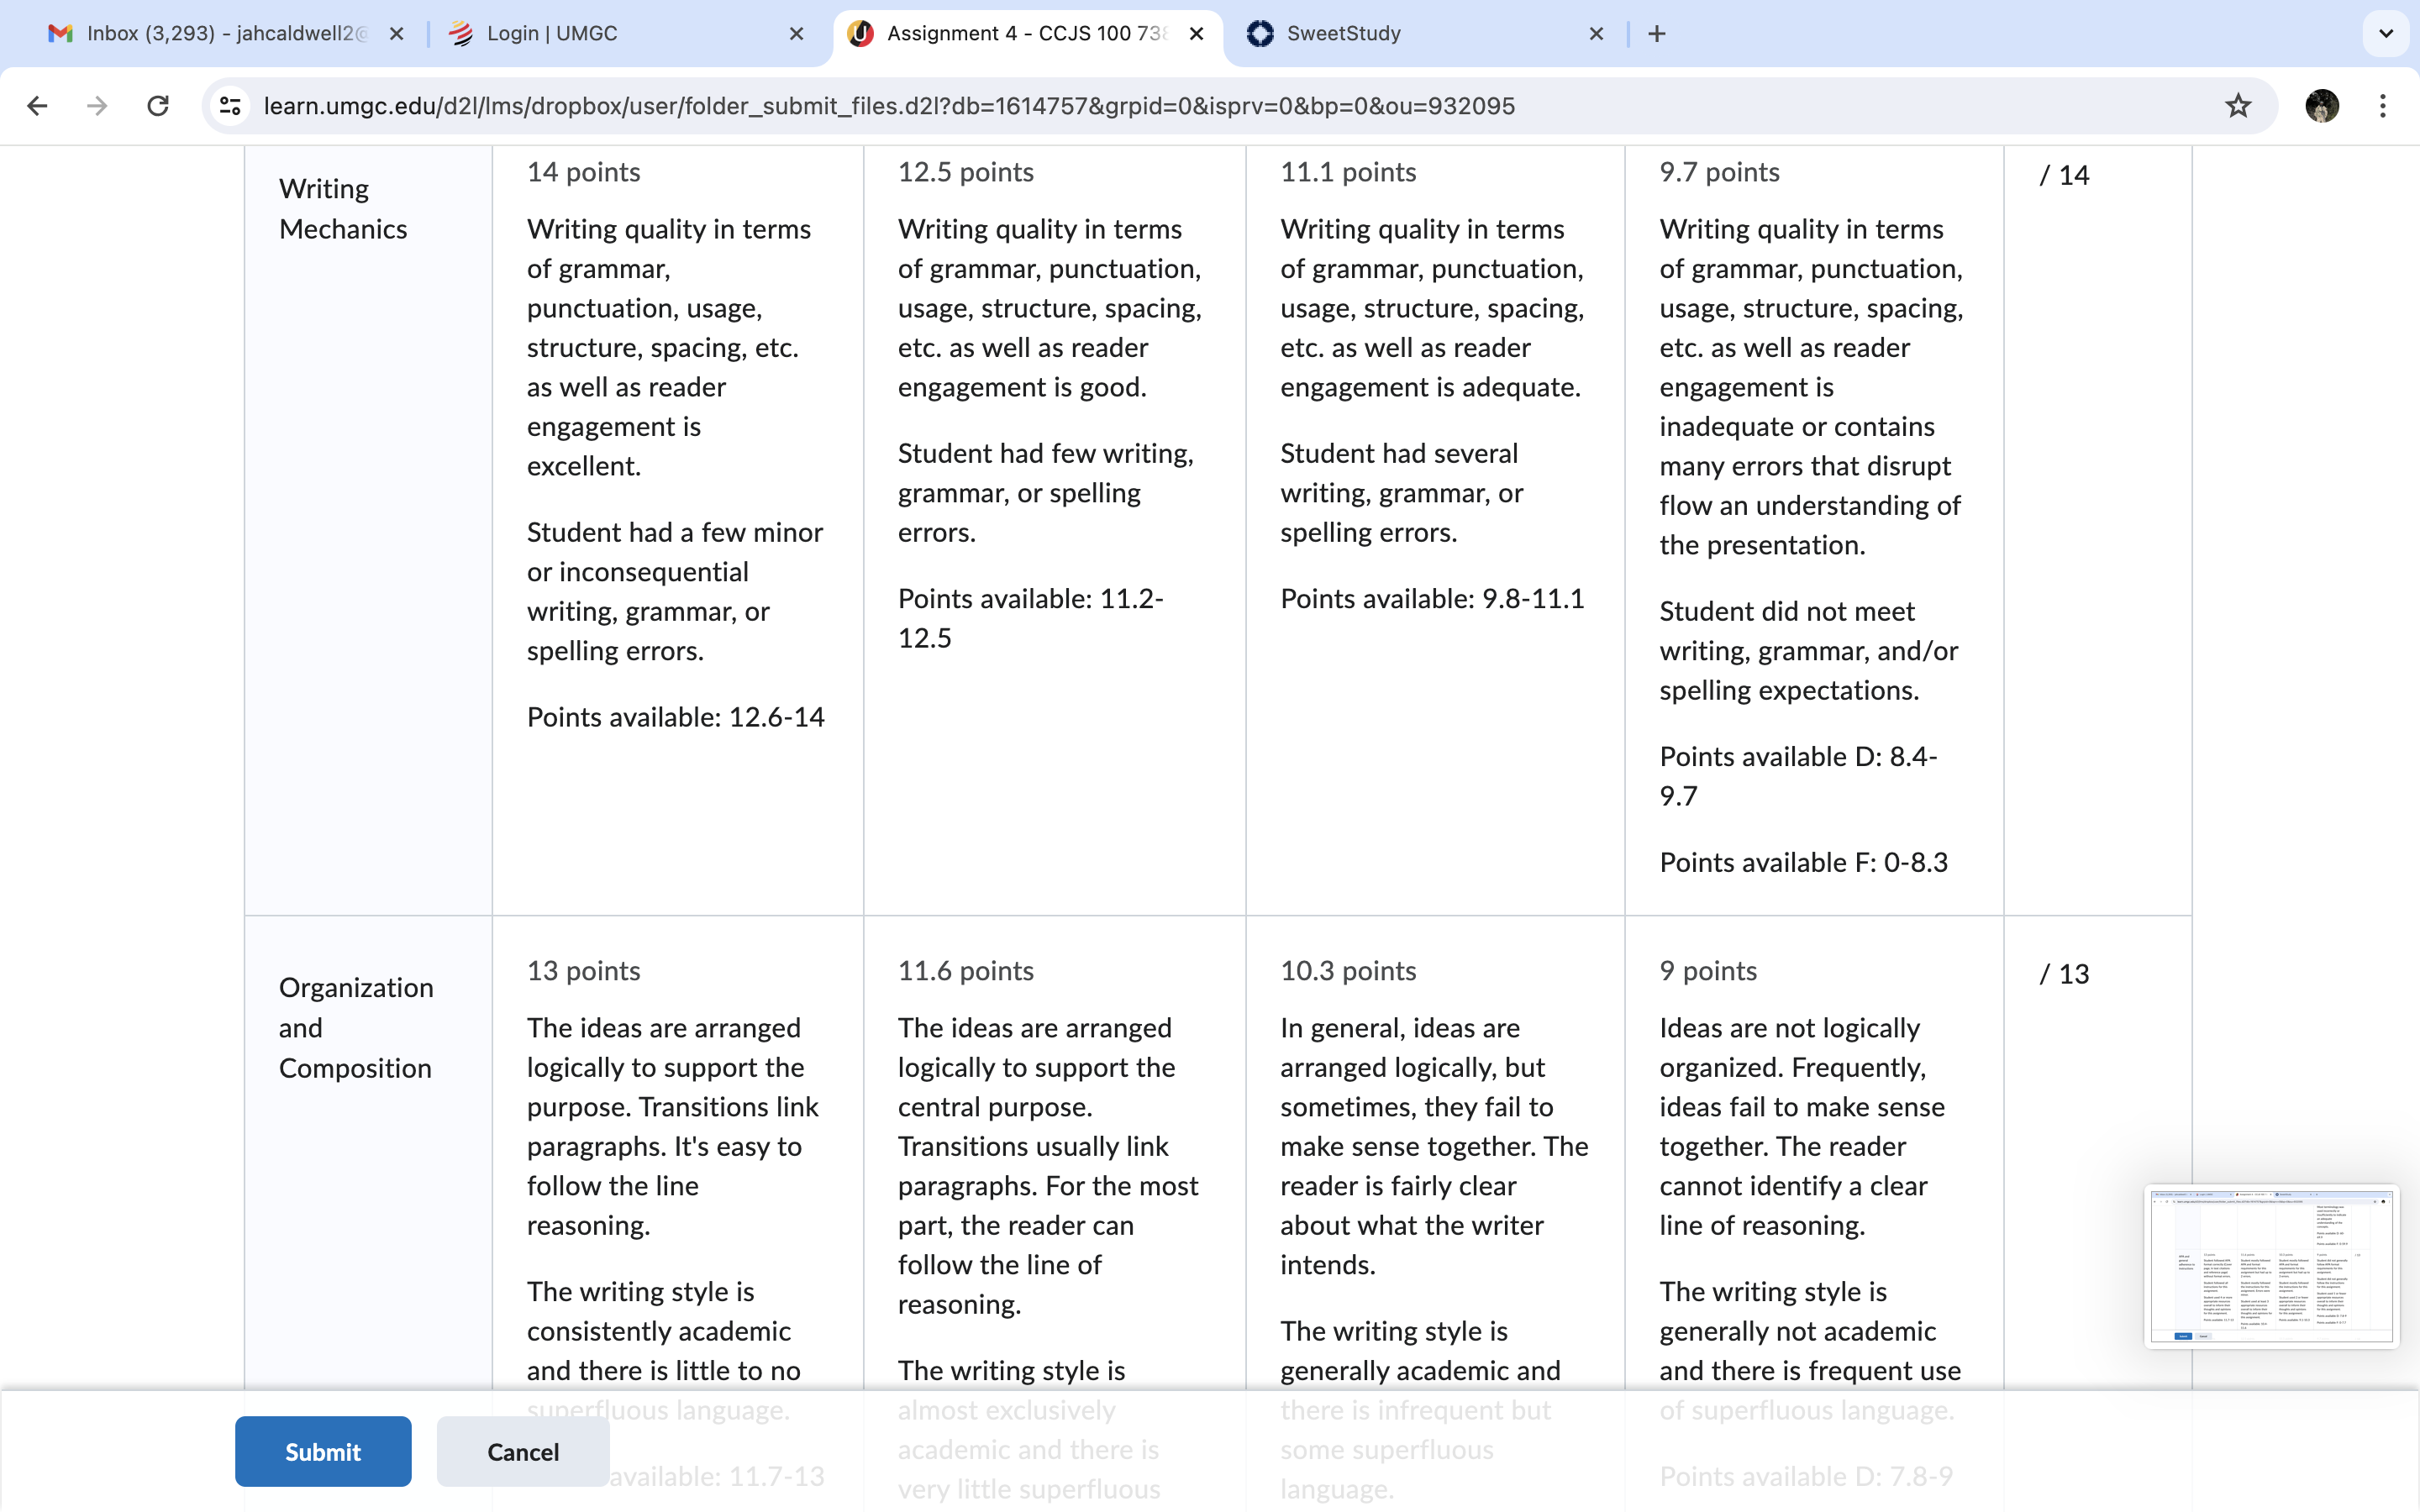This screenshot has width=2420, height=1512.
Task: Select the 14 points level heading
Action: (584, 172)
